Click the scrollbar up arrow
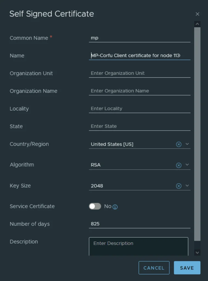The width and height of the screenshot is (208, 281). pyautogui.click(x=197, y=24)
